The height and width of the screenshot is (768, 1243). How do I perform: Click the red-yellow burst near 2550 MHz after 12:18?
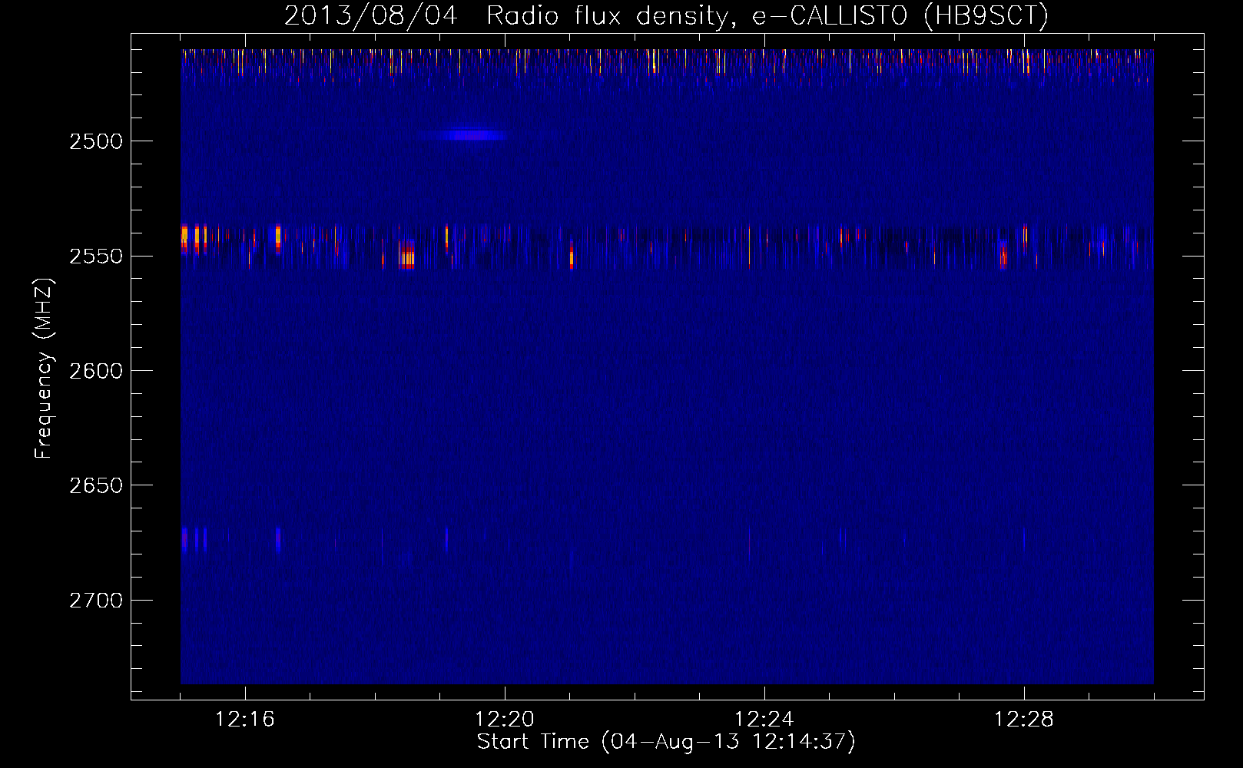pos(408,255)
